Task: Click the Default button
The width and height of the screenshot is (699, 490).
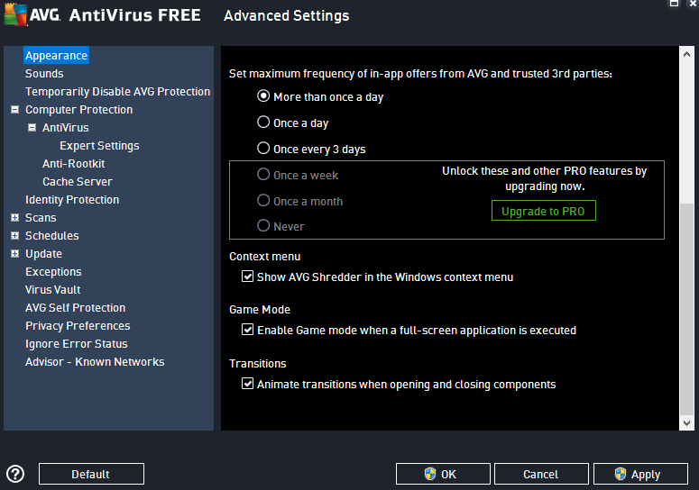Action: point(91,474)
